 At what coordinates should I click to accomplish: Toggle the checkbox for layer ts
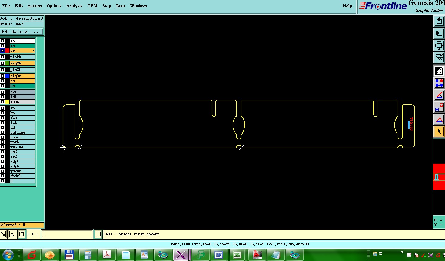[x=2, y=46]
